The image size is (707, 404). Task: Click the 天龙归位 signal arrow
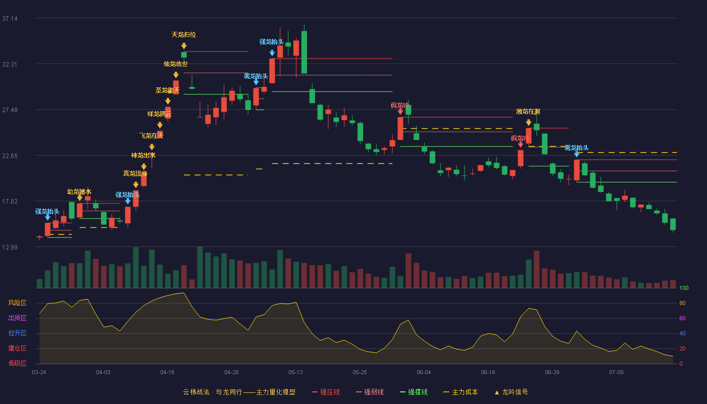click(x=184, y=46)
